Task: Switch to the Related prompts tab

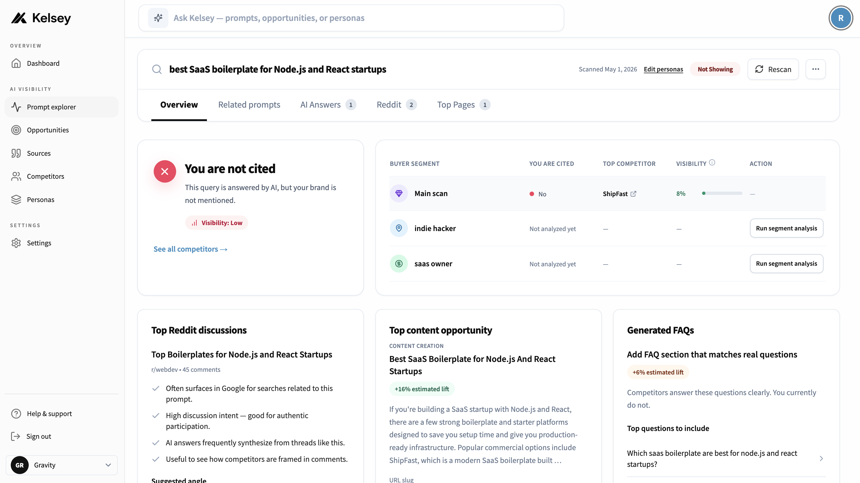Action: [x=249, y=105]
